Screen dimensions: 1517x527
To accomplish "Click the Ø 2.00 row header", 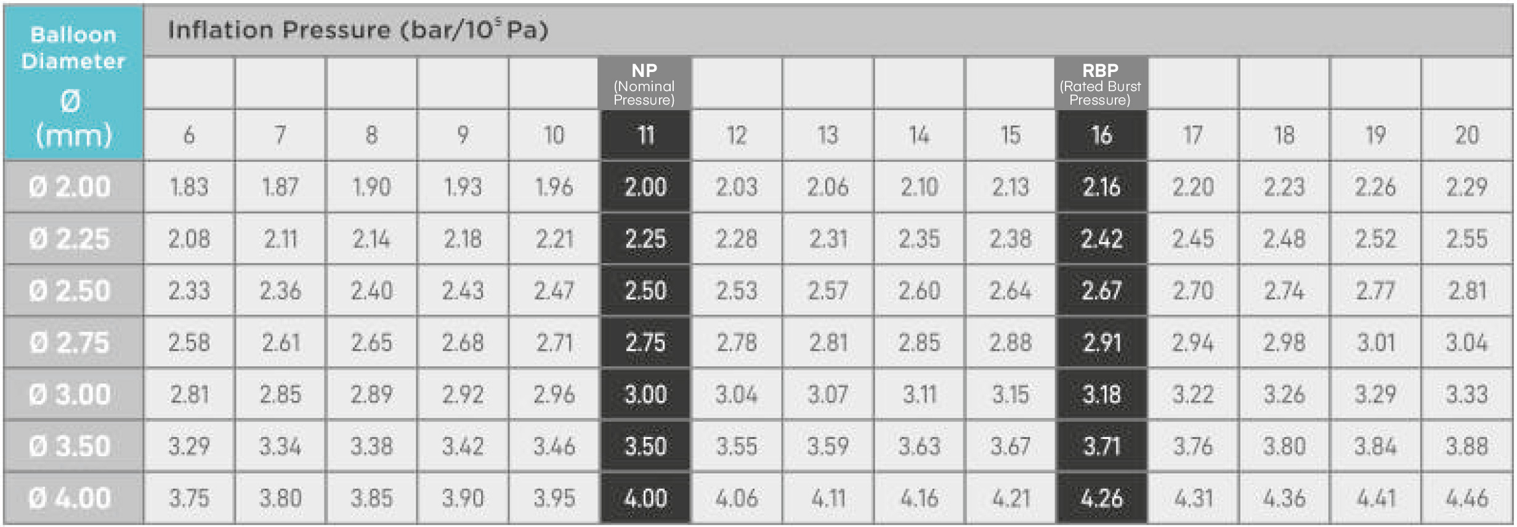I will click(x=71, y=187).
